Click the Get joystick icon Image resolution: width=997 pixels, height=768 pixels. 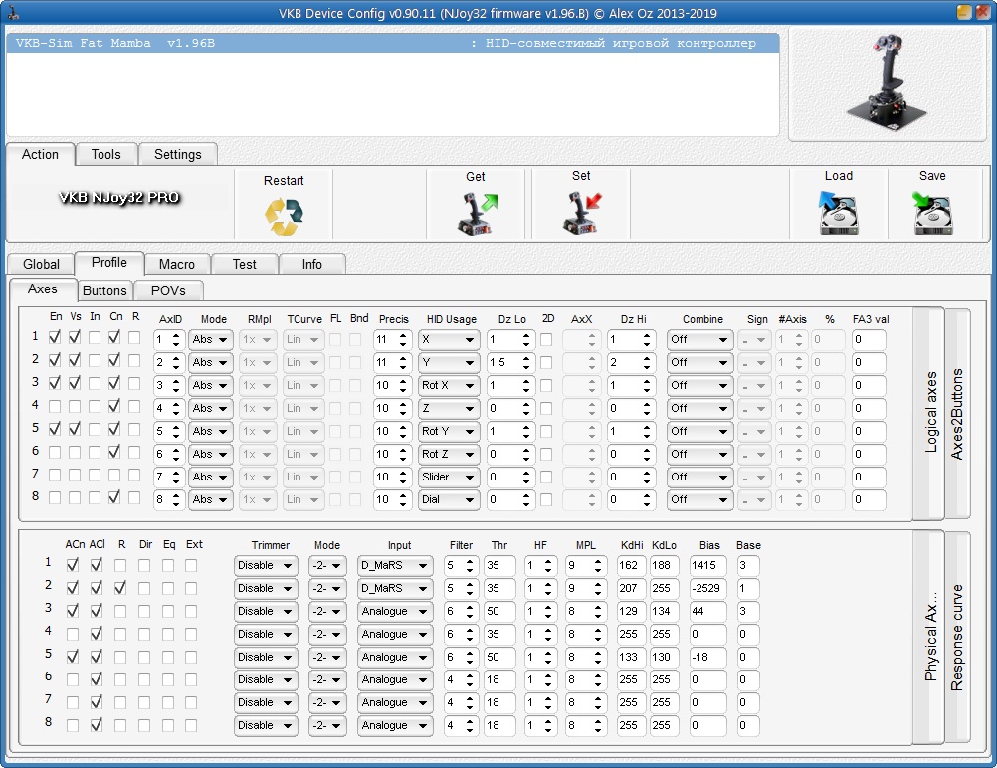tap(479, 214)
